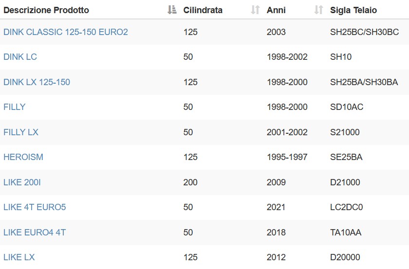The width and height of the screenshot is (409, 269).
Task: Open the FILLY product link
Action: click(x=14, y=107)
